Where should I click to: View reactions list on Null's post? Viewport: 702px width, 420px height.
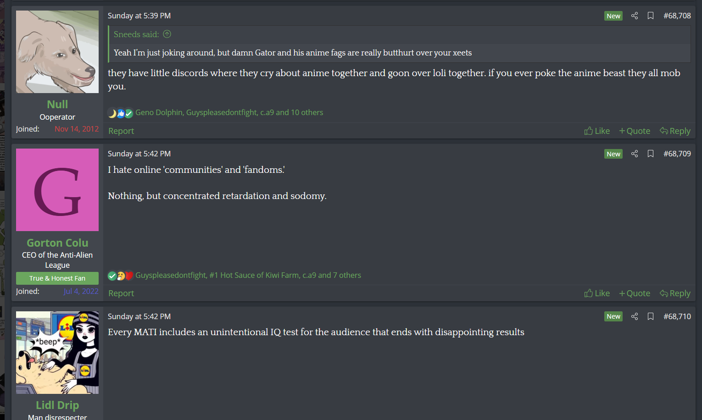(x=229, y=113)
